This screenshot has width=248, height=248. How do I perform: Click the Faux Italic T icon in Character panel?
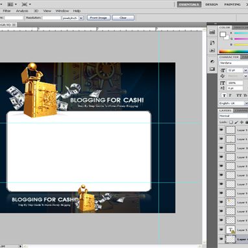click(x=230, y=95)
